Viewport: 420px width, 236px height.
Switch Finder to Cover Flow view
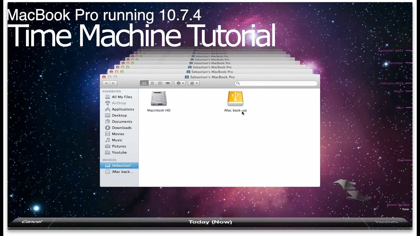click(x=168, y=83)
